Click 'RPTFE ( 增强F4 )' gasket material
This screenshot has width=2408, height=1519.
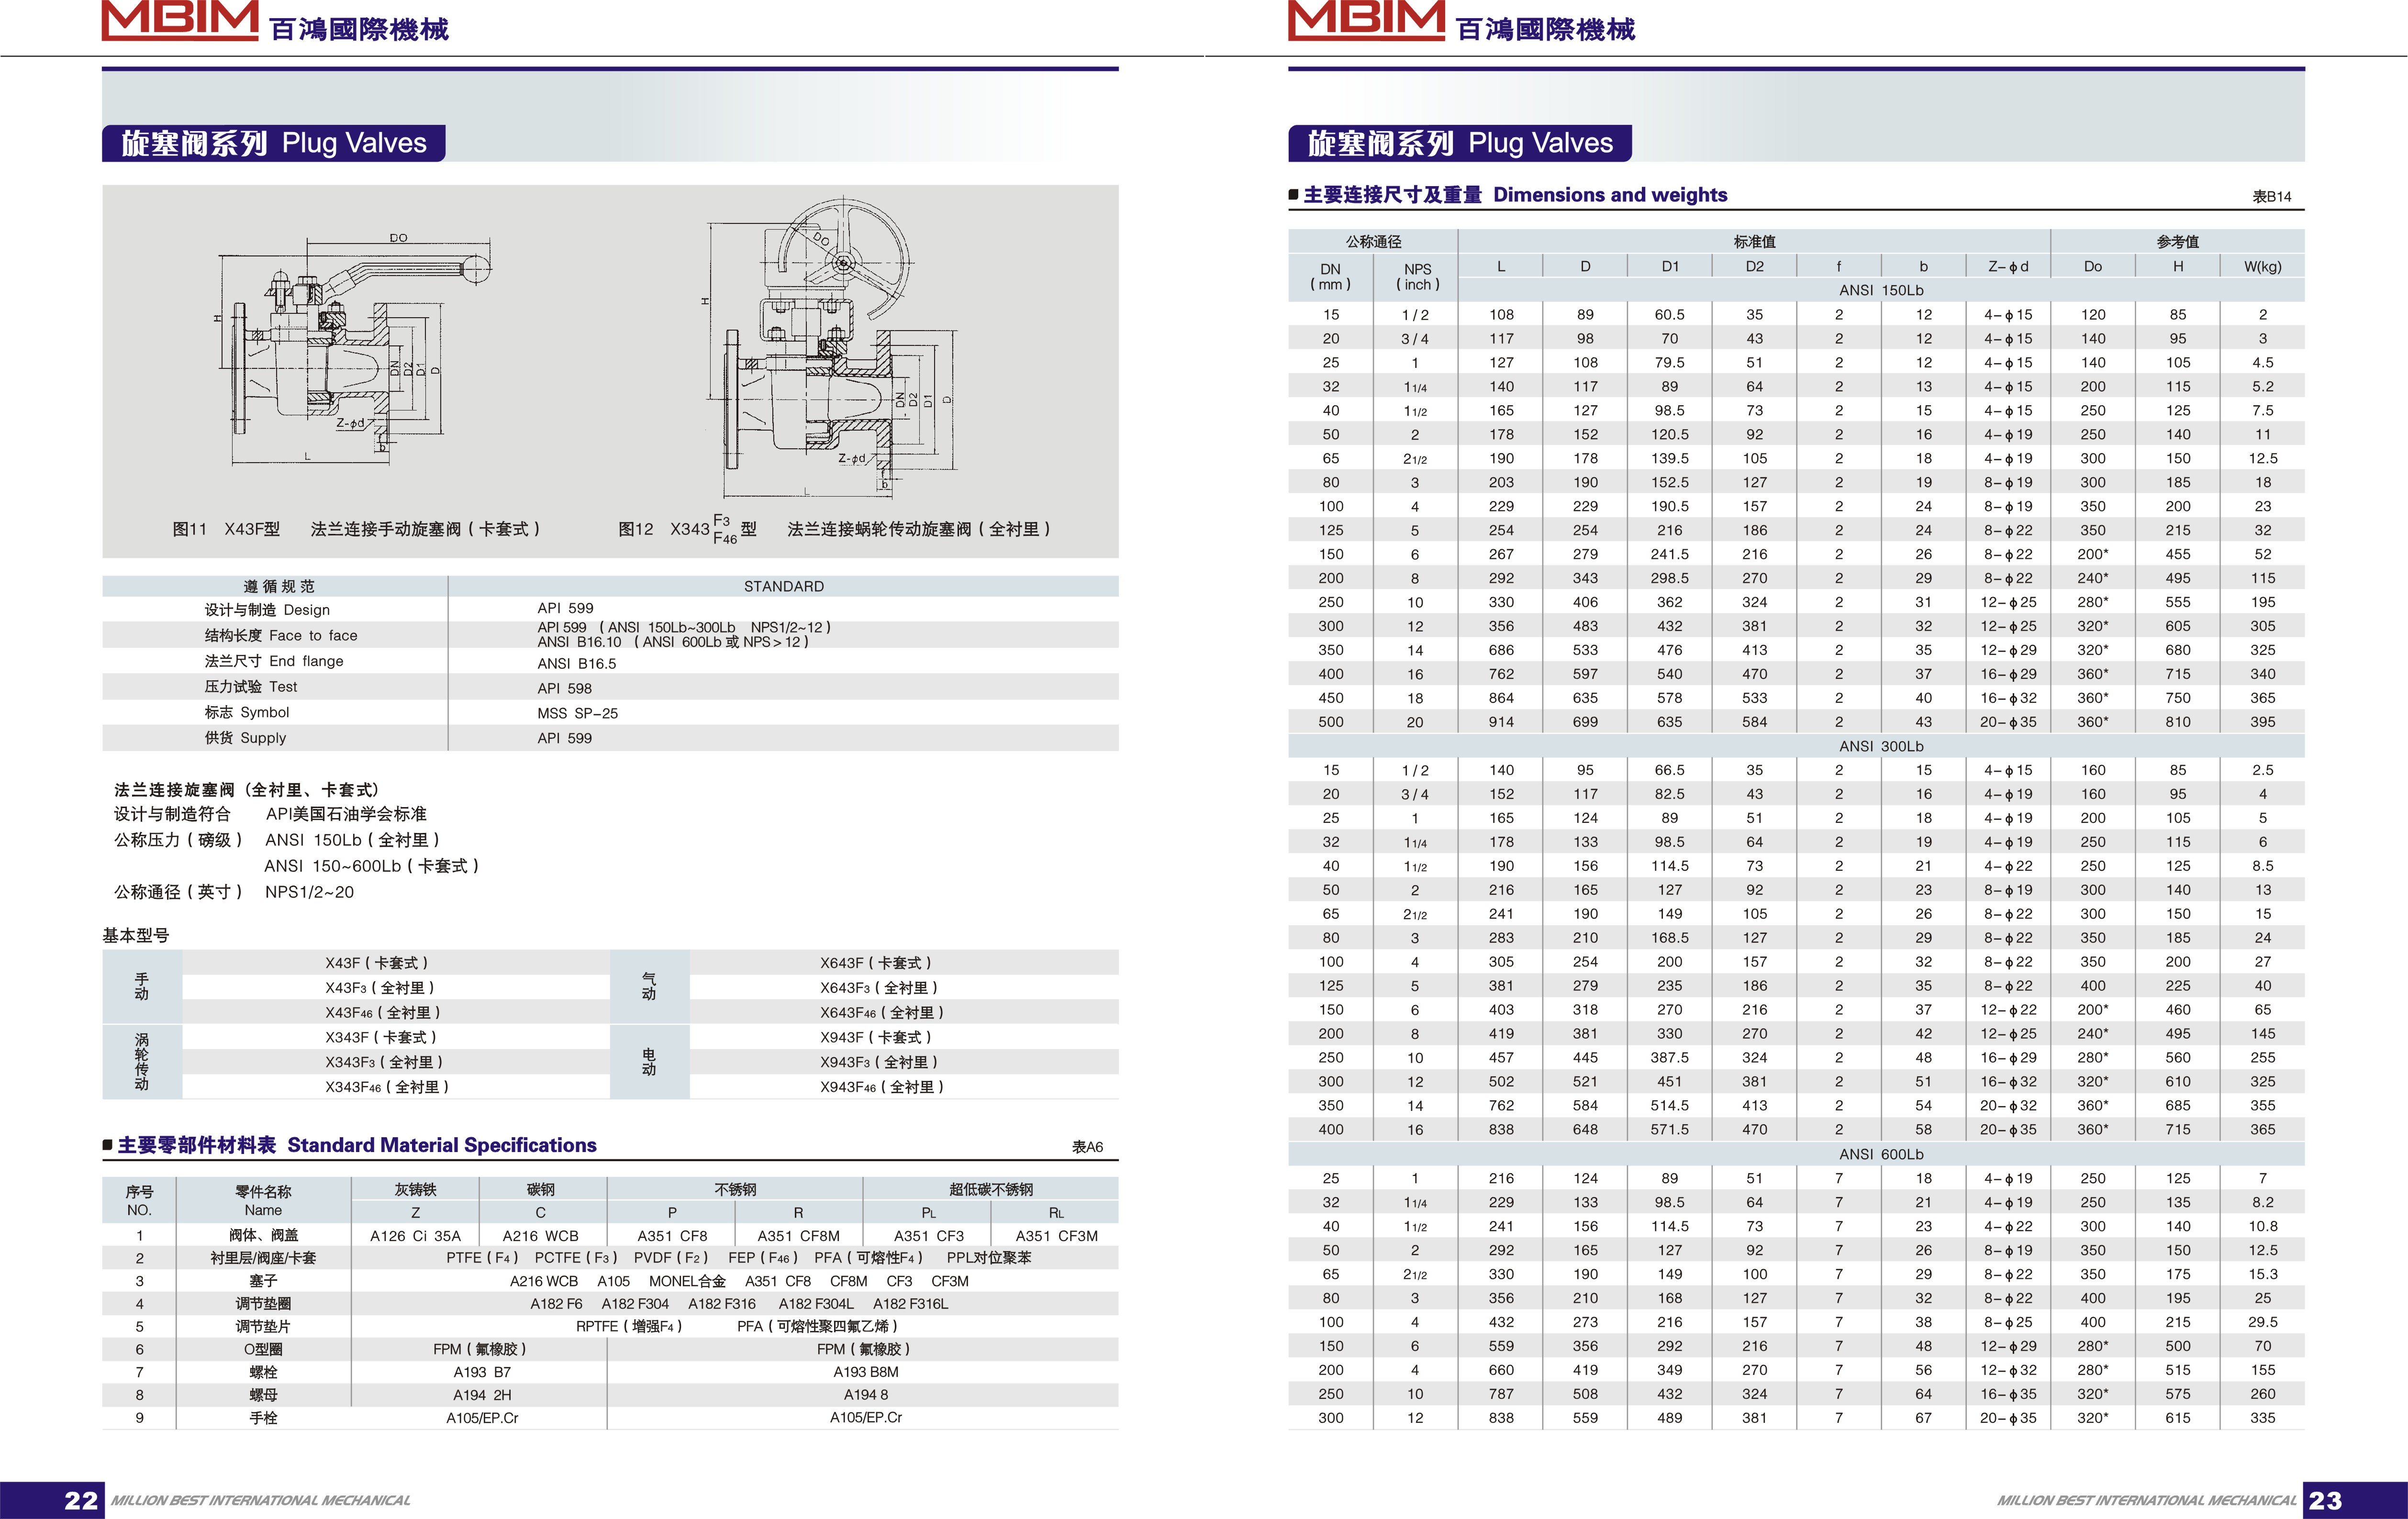(x=629, y=1326)
